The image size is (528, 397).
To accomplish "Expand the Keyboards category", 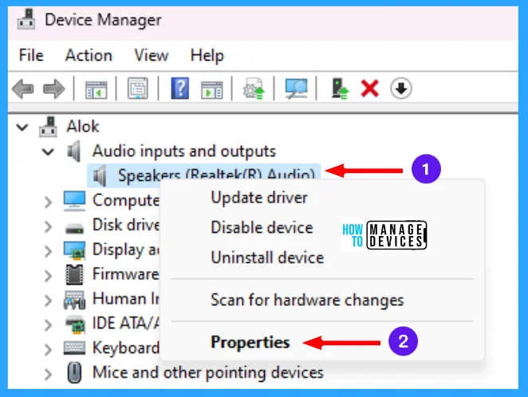I will pos(48,349).
